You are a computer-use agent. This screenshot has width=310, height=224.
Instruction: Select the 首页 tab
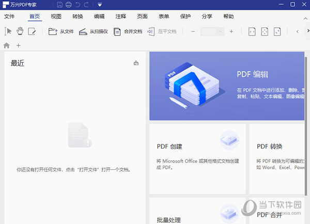[35, 17]
